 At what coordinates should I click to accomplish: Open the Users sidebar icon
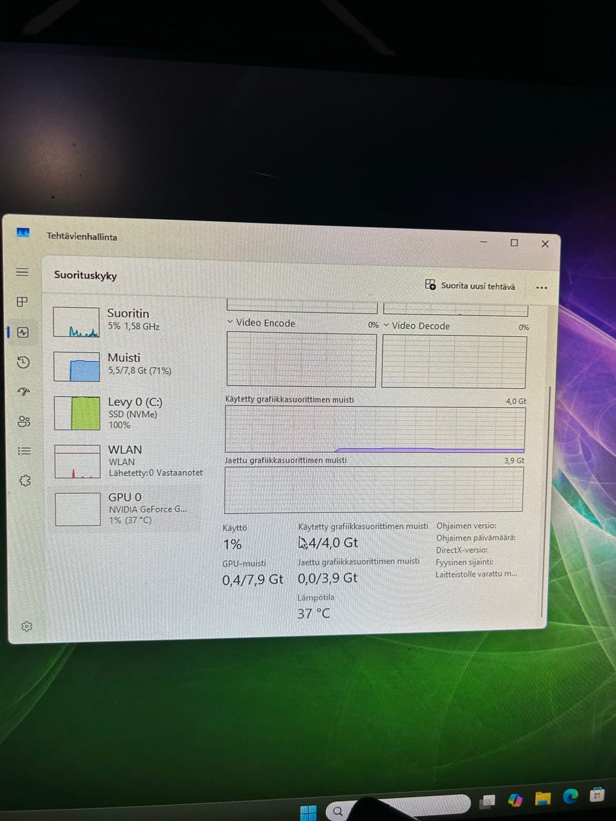pyautogui.click(x=24, y=421)
